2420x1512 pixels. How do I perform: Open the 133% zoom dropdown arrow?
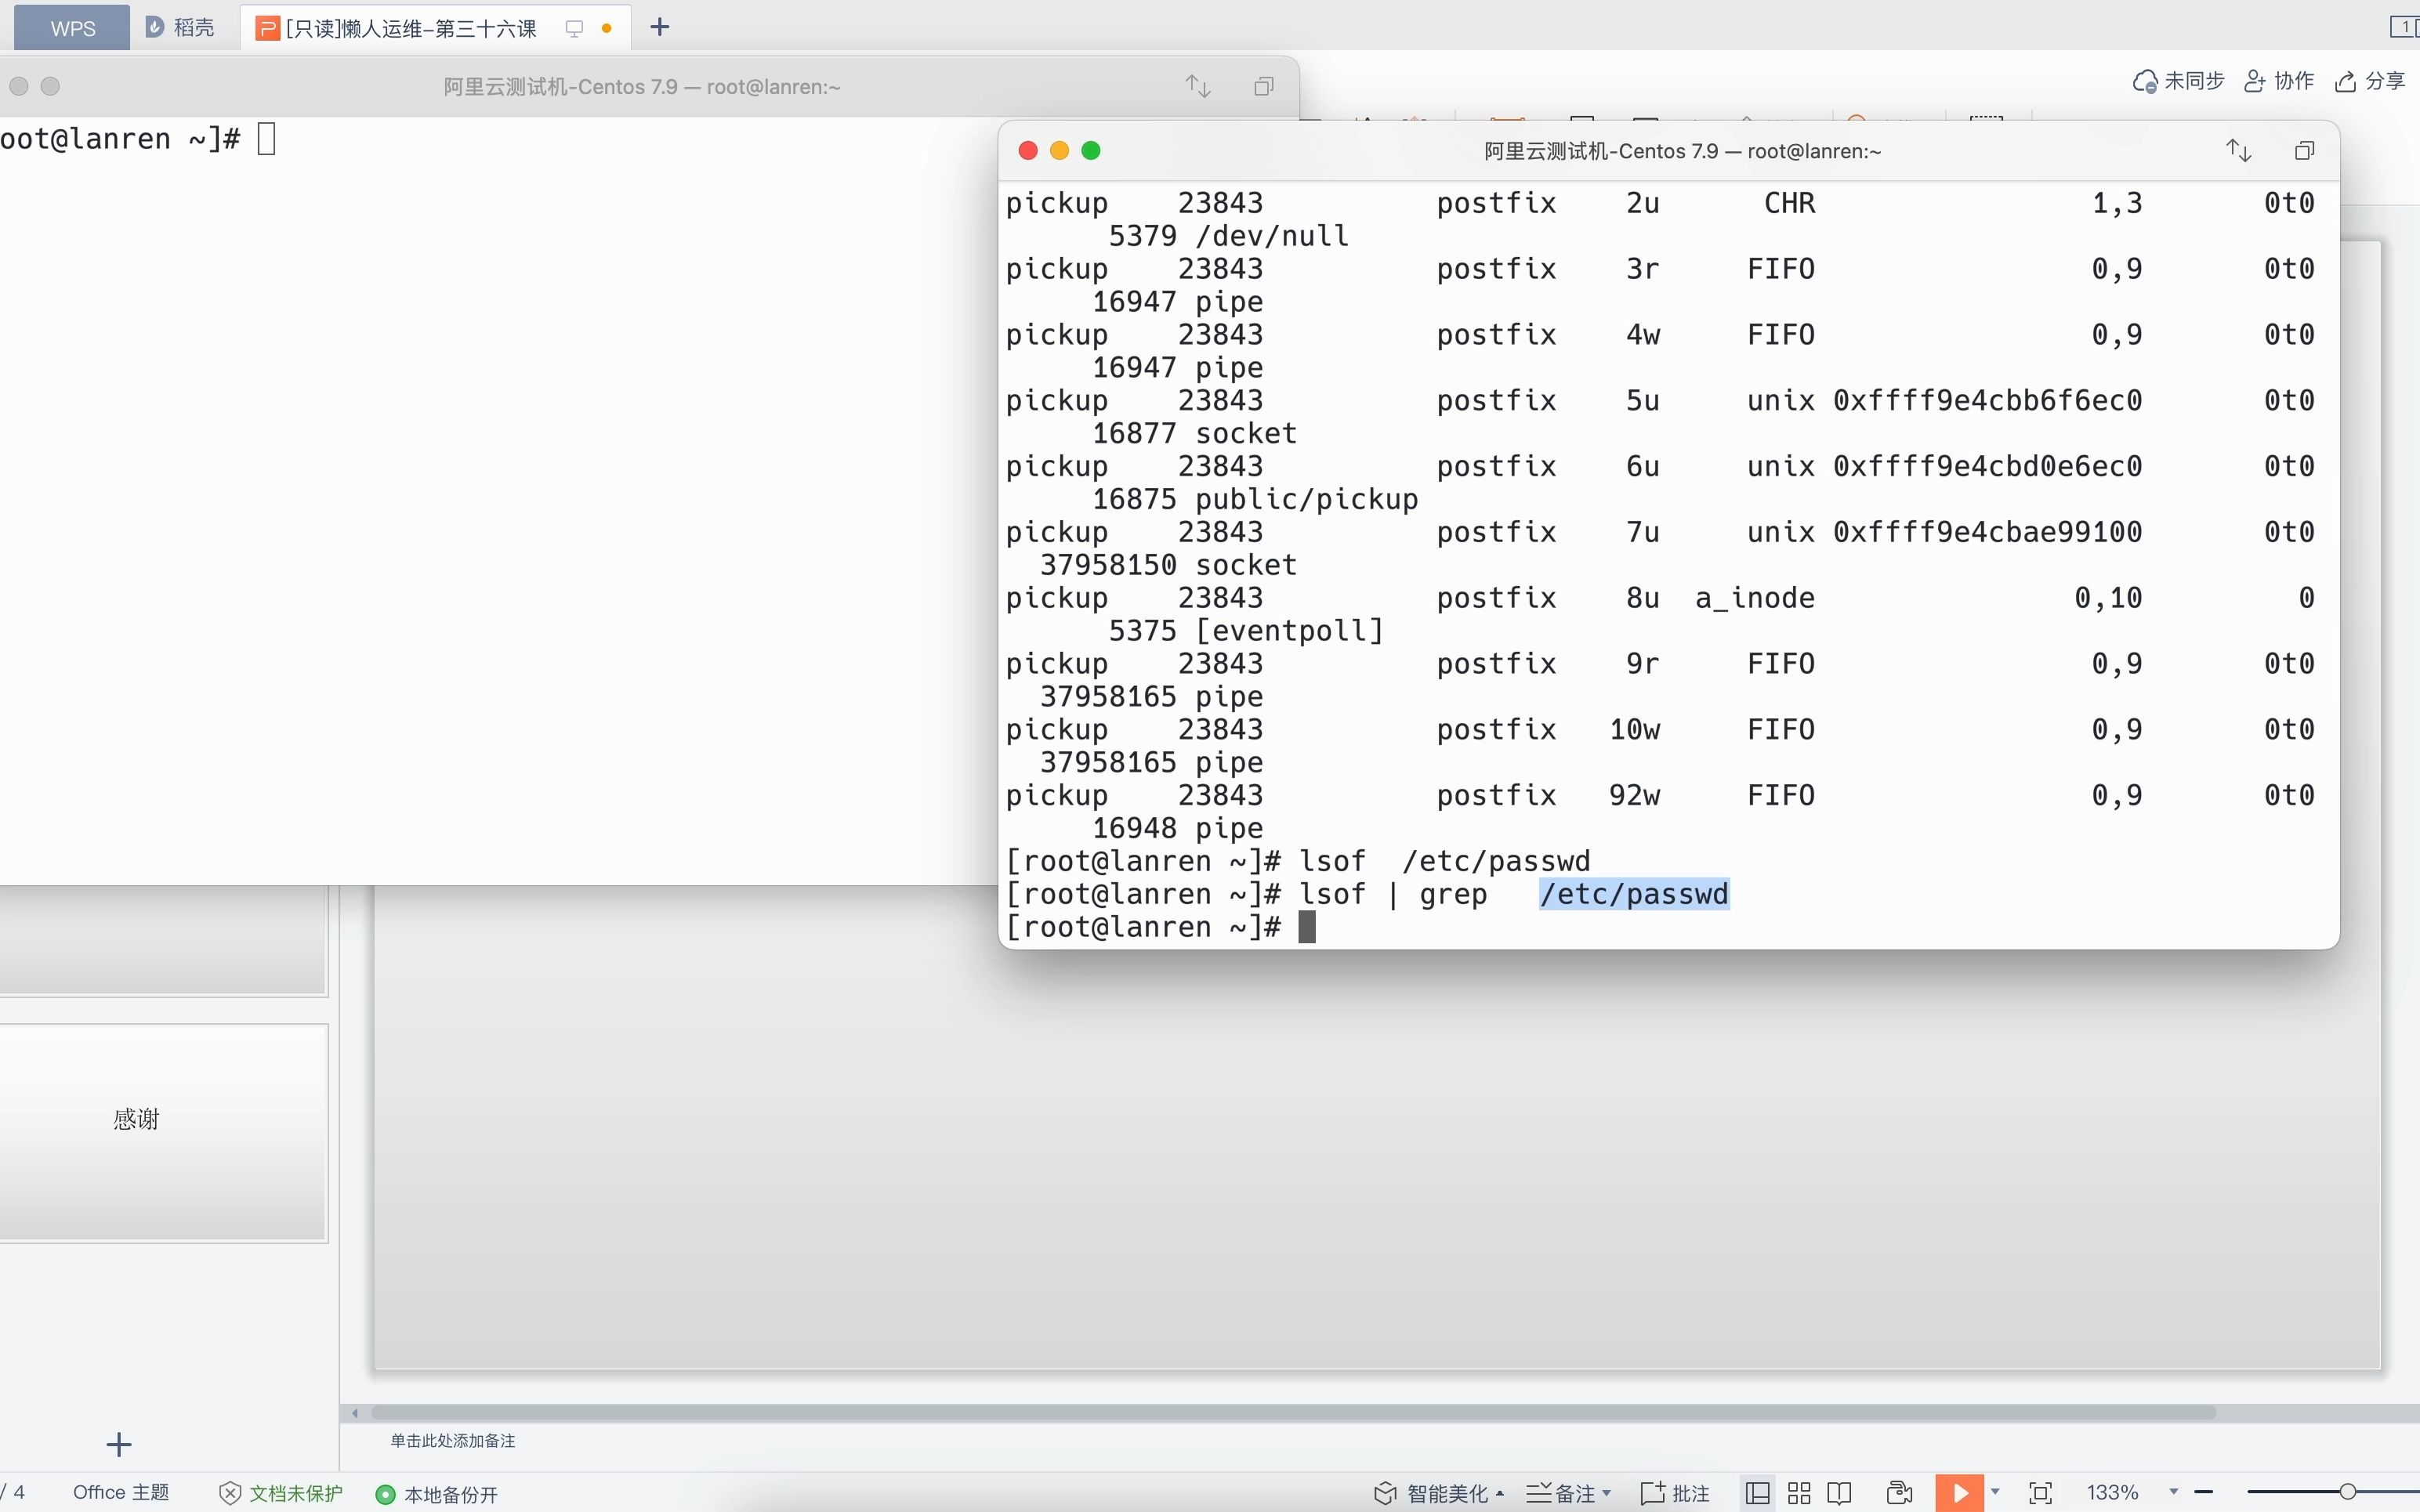(2173, 1492)
